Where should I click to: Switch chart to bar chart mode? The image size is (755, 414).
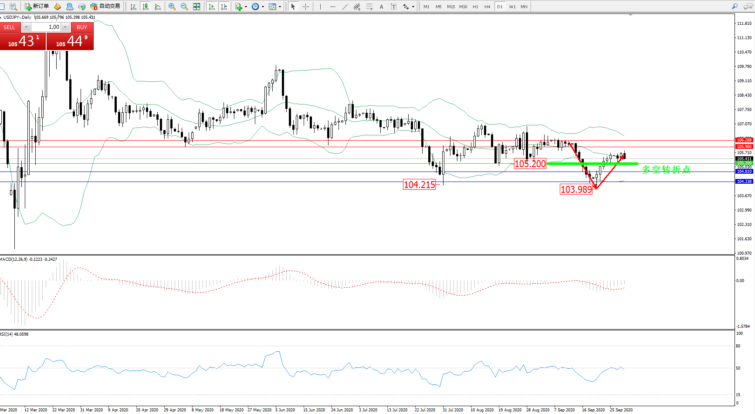tap(133, 7)
